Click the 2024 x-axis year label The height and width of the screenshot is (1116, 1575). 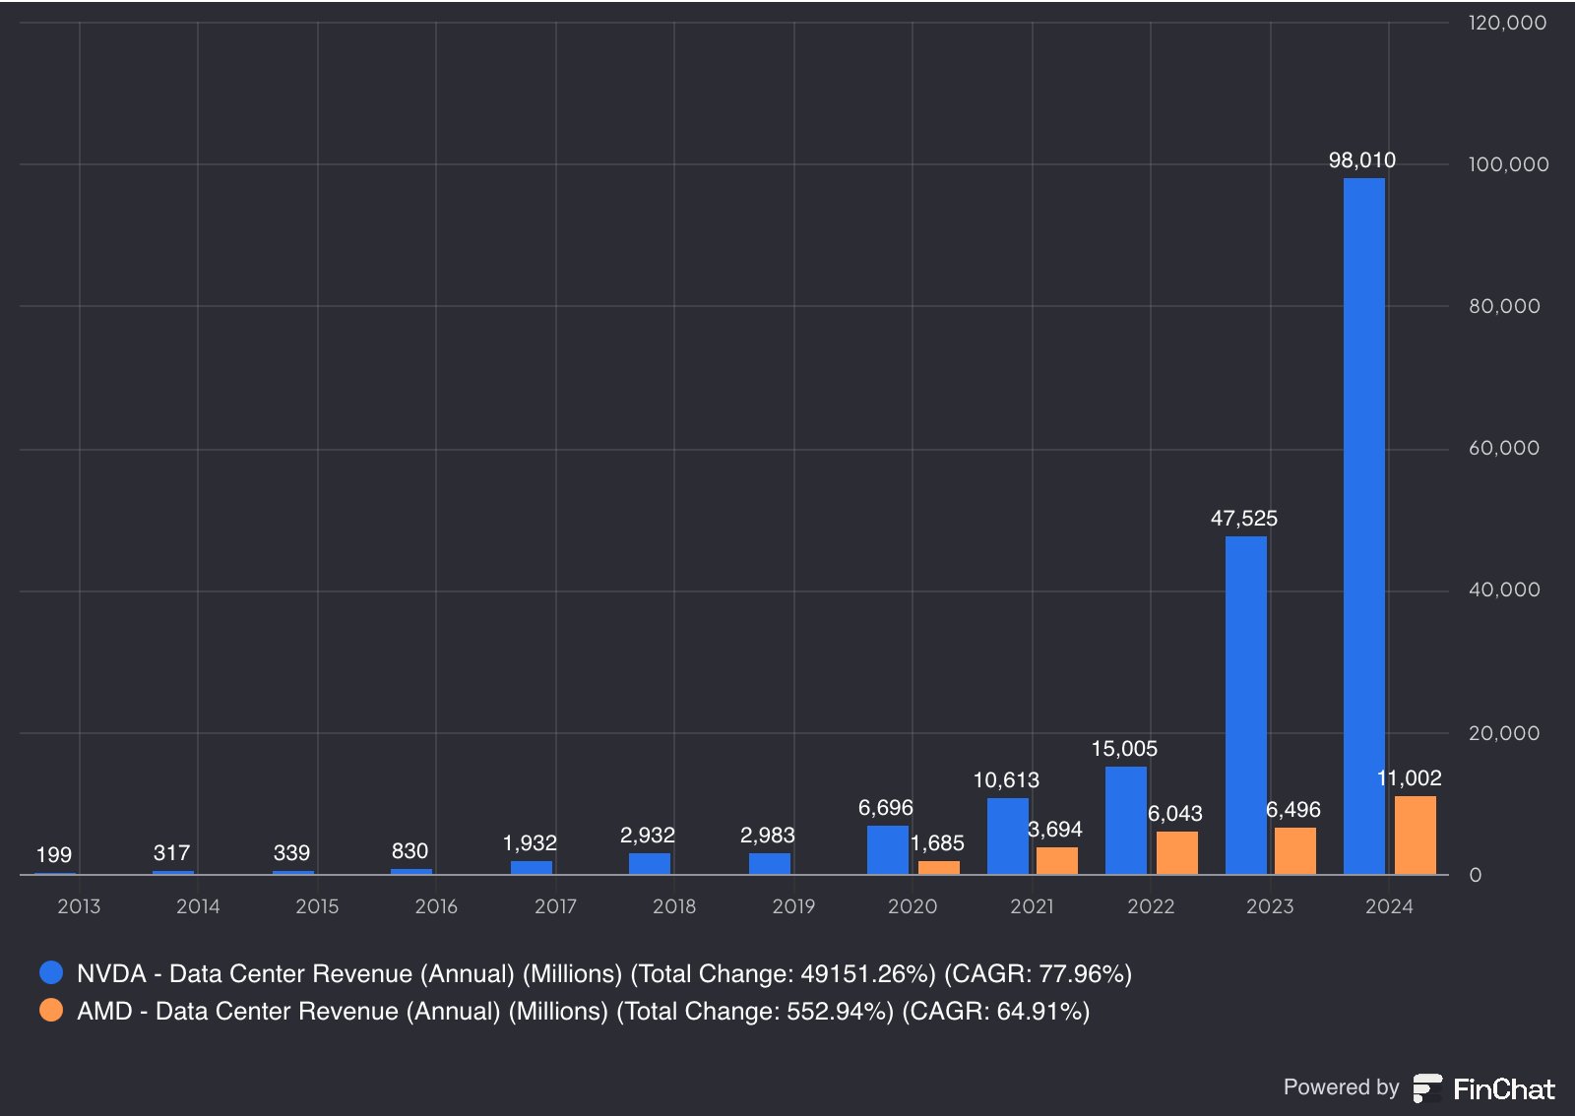pos(1389,905)
